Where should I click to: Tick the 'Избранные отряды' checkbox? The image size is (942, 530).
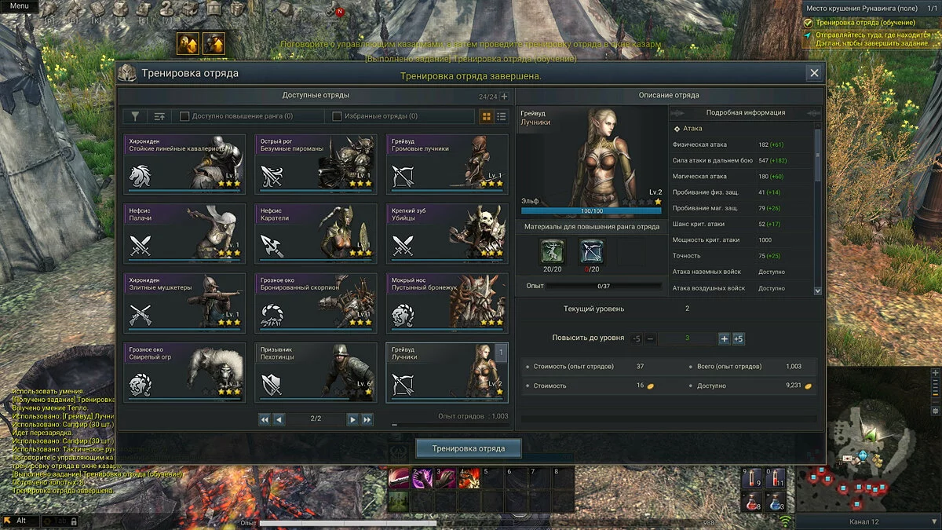[x=338, y=116]
